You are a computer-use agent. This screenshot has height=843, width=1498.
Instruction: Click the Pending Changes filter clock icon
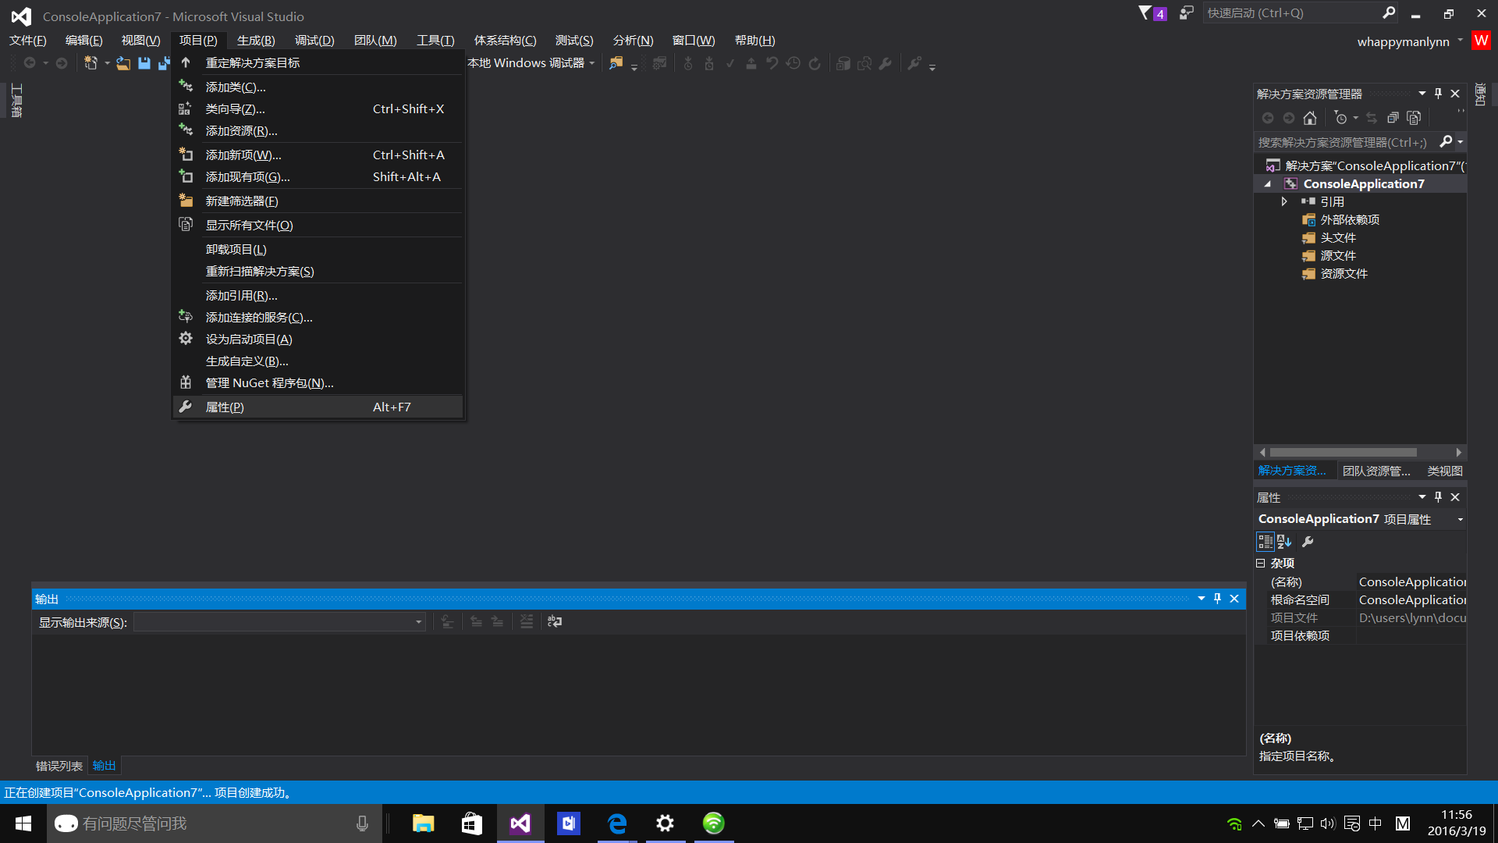1340,118
